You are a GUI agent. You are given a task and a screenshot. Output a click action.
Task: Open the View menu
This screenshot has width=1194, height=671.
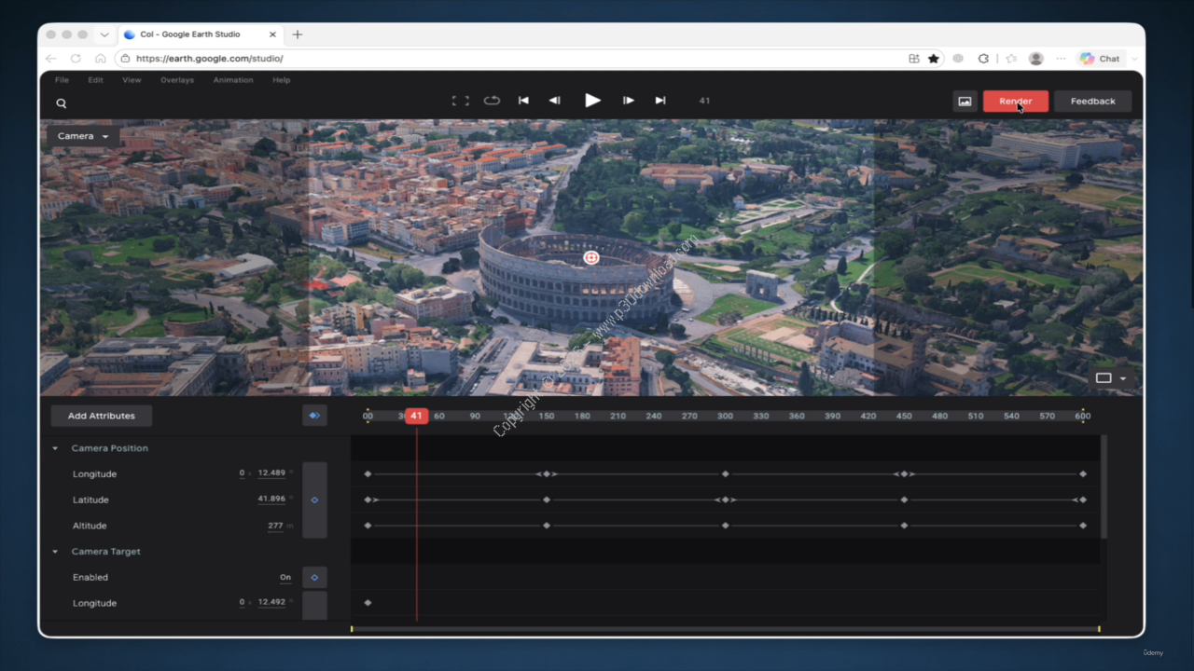pyautogui.click(x=132, y=80)
